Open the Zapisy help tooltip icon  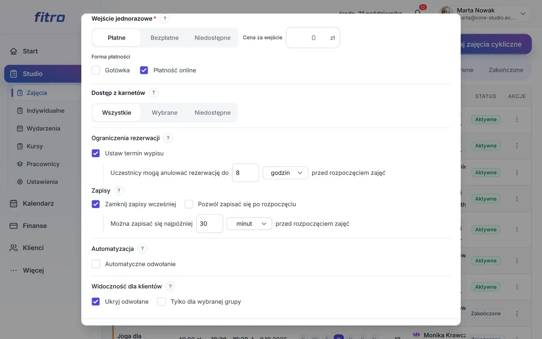(119, 191)
